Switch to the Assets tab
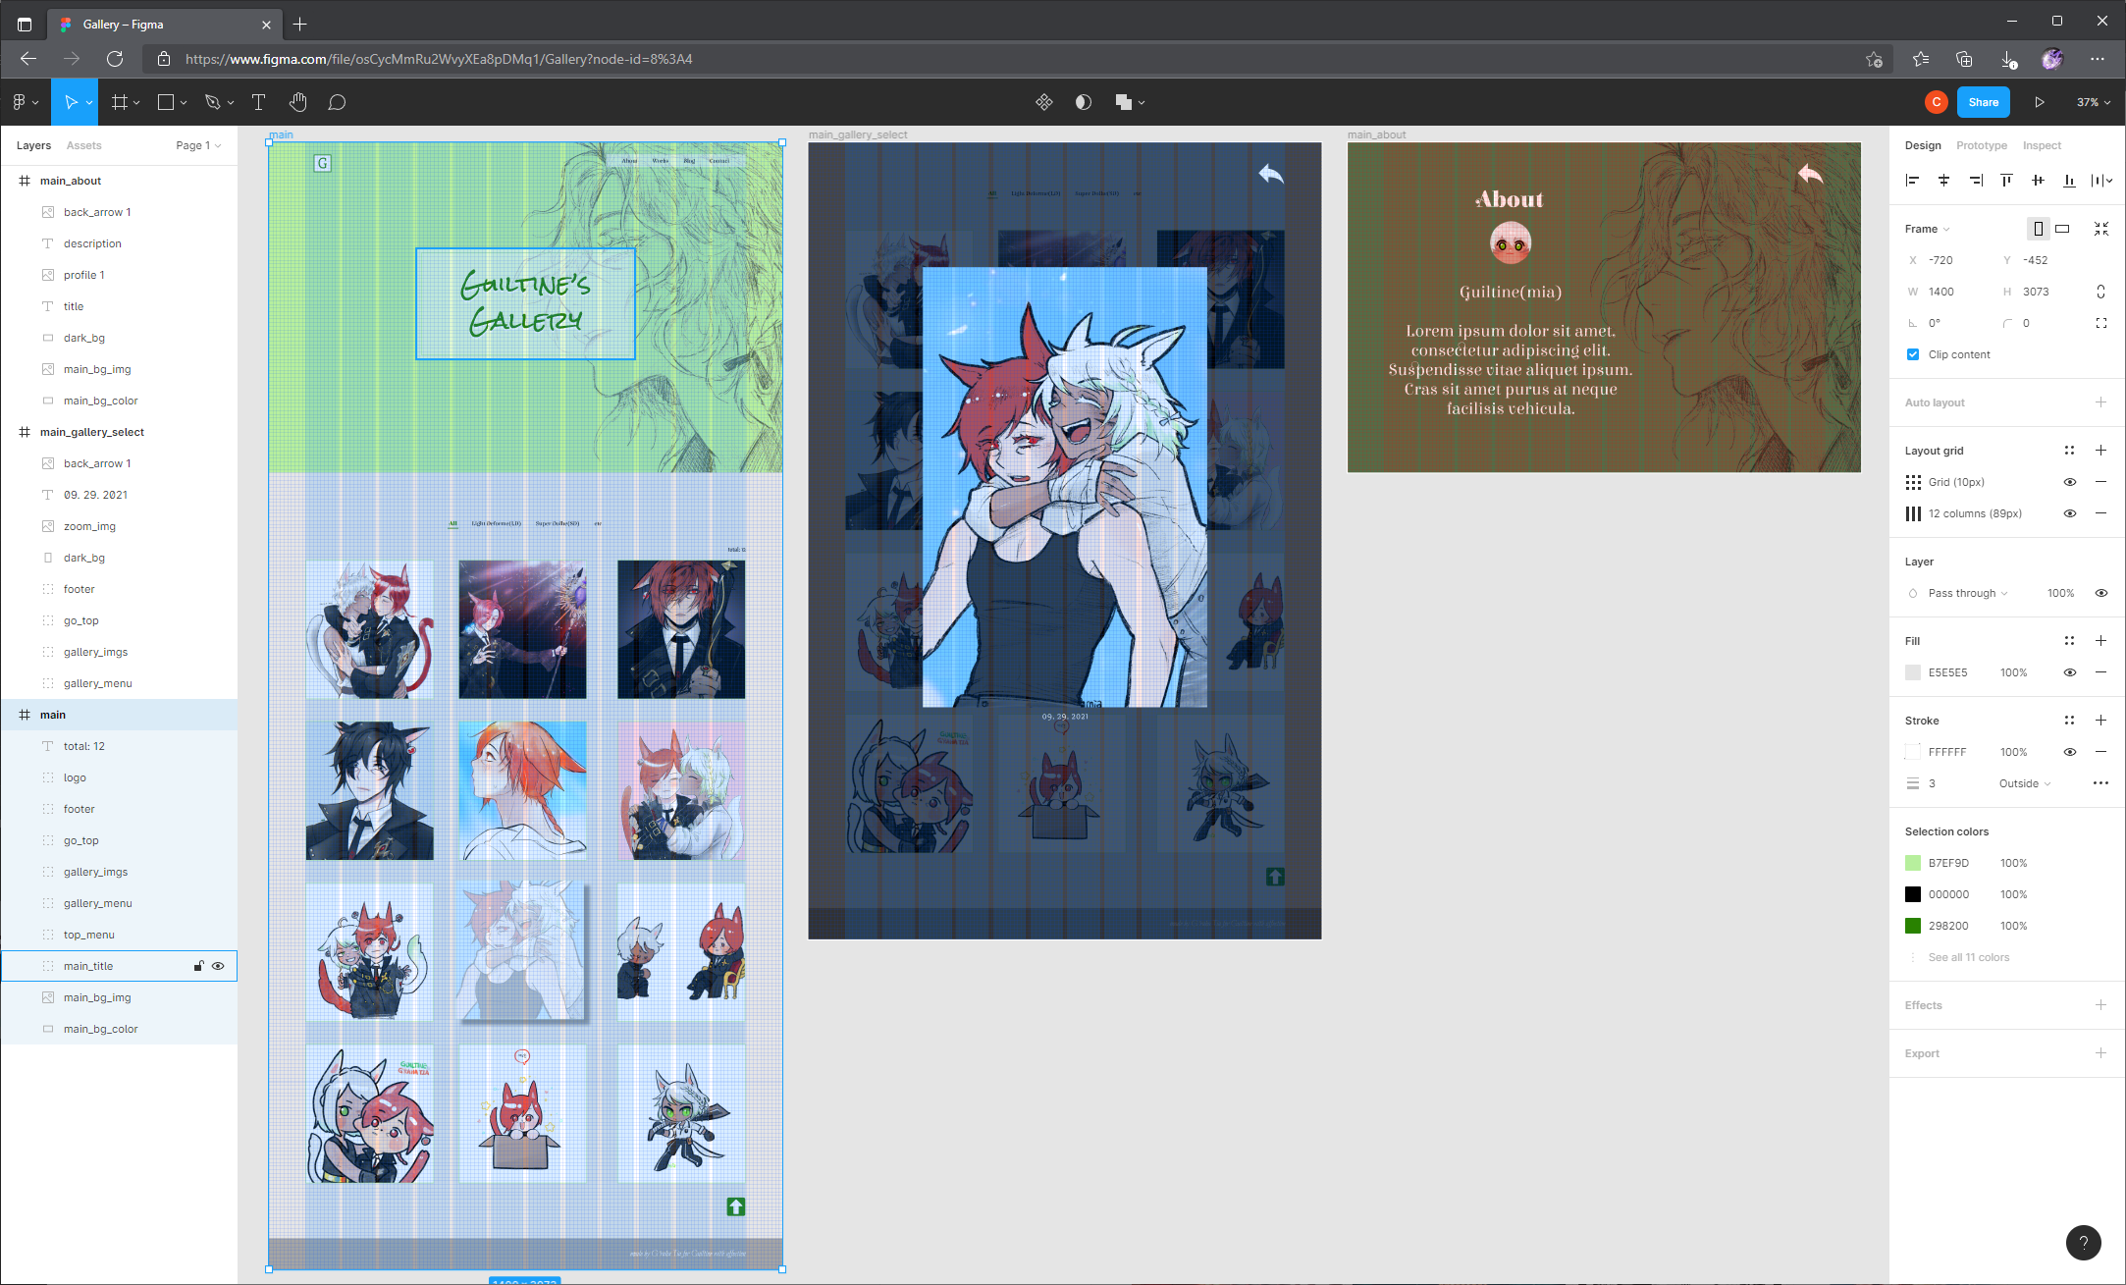This screenshot has width=2126, height=1285. (x=83, y=145)
